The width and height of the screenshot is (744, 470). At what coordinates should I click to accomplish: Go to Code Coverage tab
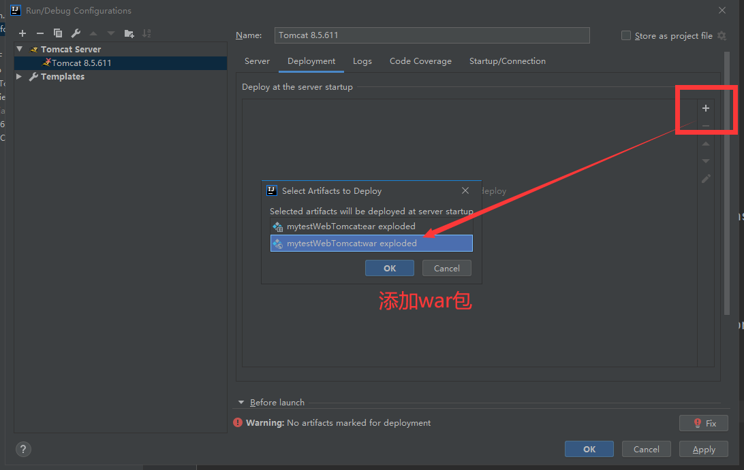[x=420, y=61]
